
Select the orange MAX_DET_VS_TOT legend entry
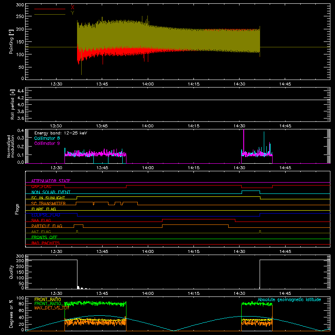pyautogui.click(x=52, y=308)
